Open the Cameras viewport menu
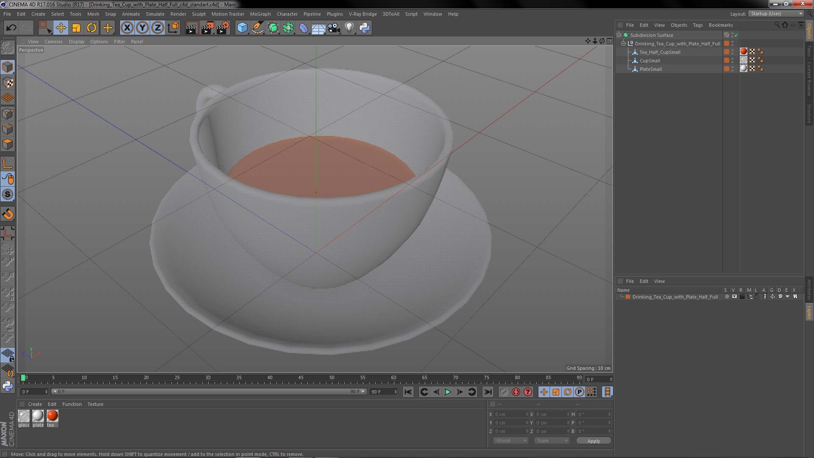Image resolution: width=814 pixels, height=458 pixels. pos(53,42)
